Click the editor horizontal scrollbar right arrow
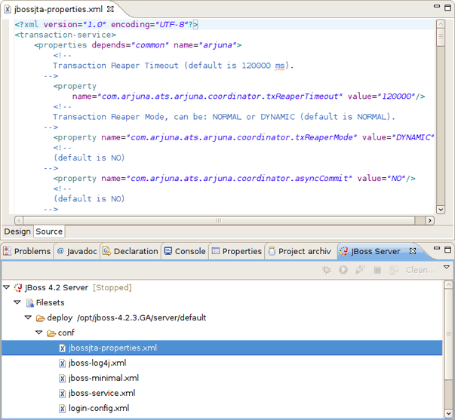The width and height of the screenshot is (455, 420). pos(430,221)
